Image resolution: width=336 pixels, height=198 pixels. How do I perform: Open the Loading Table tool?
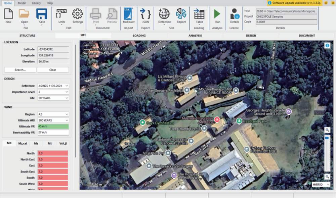[x=199, y=14]
